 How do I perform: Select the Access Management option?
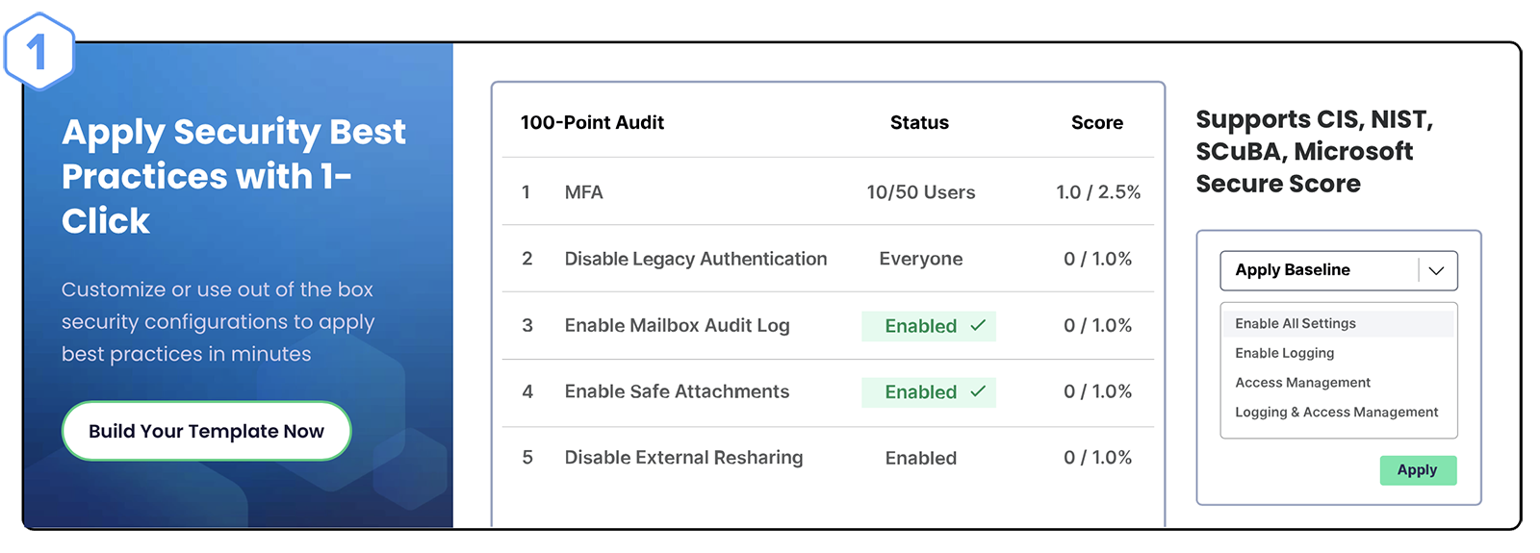pos(1302,383)
